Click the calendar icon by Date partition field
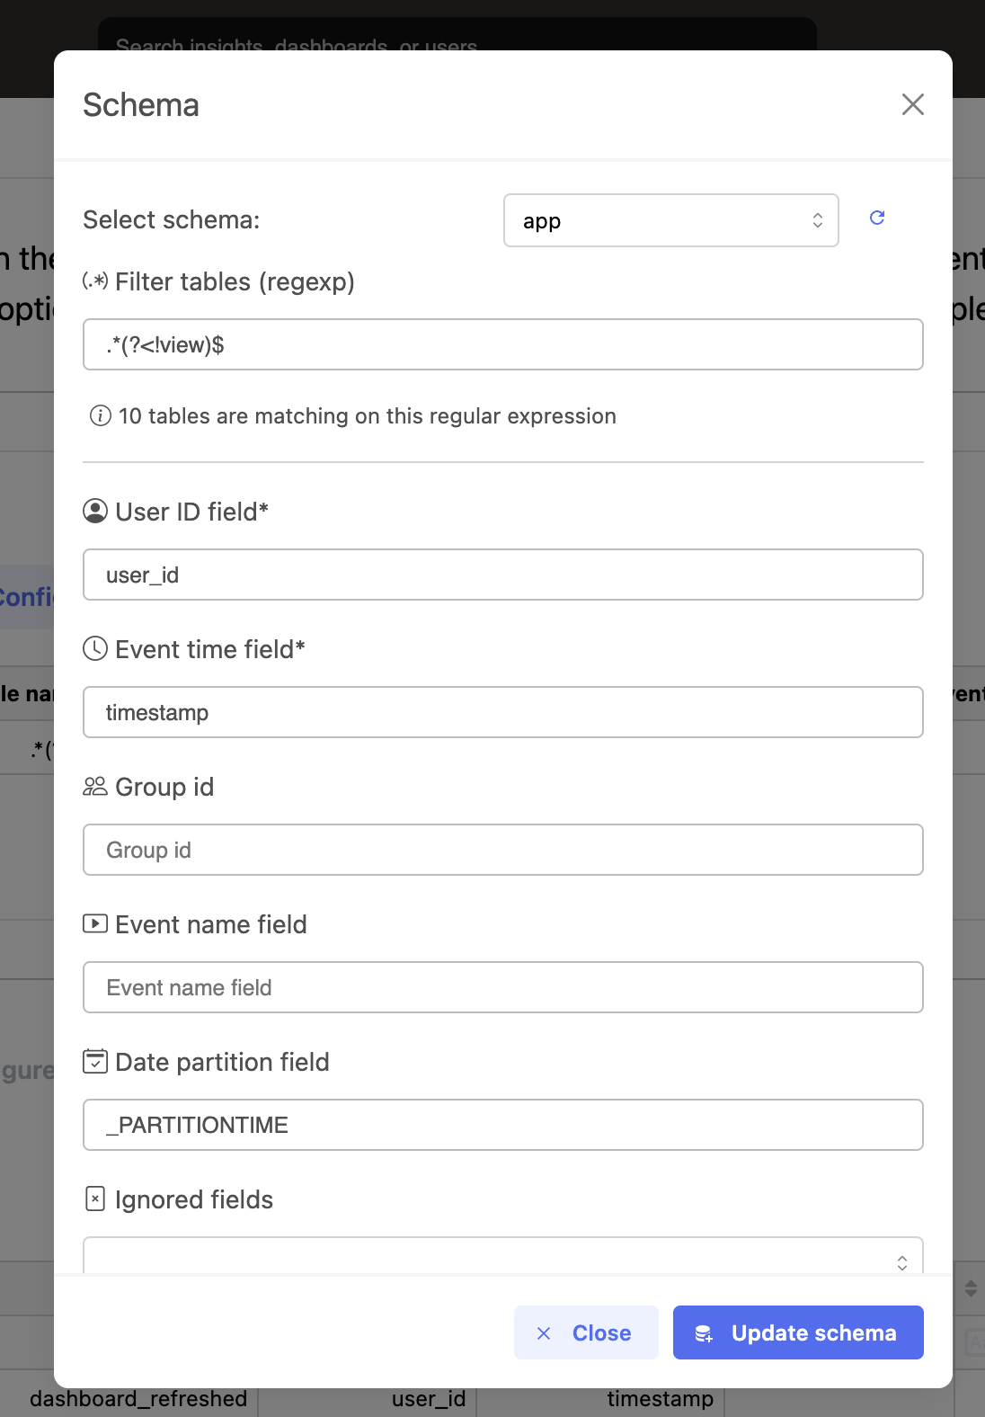This screenshot has width=985, height=1417. pos(95,1062)
